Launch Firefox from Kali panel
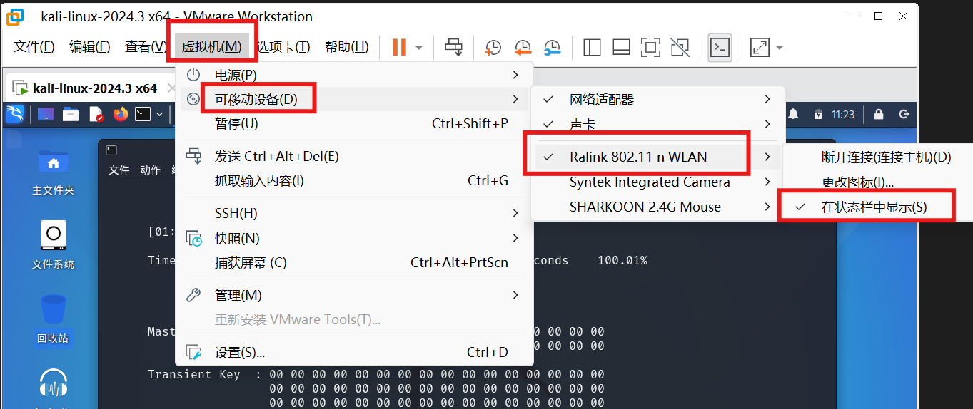 tap(120, 114)
